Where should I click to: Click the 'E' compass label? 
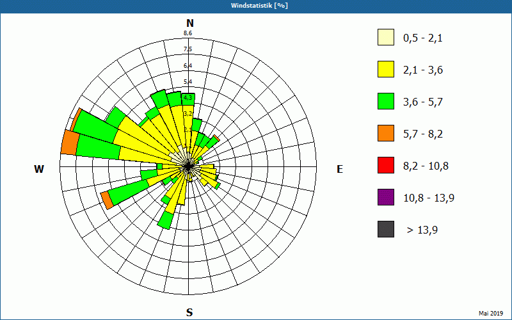(x=340, y=169)
